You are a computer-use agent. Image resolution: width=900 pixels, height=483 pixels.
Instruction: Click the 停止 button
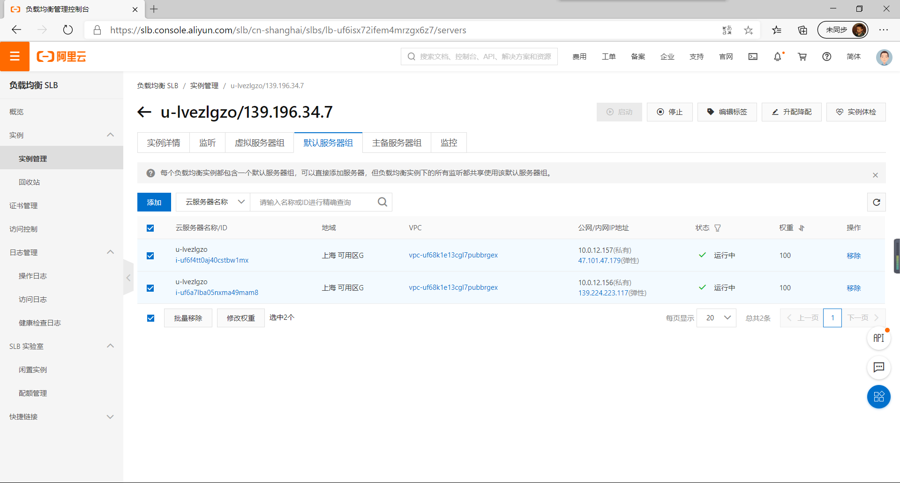coord(669,112)
